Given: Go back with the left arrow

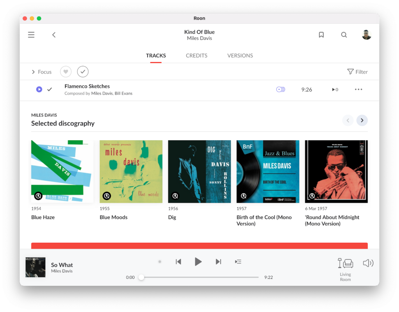Looking at the screenshot, I should 54,35.
